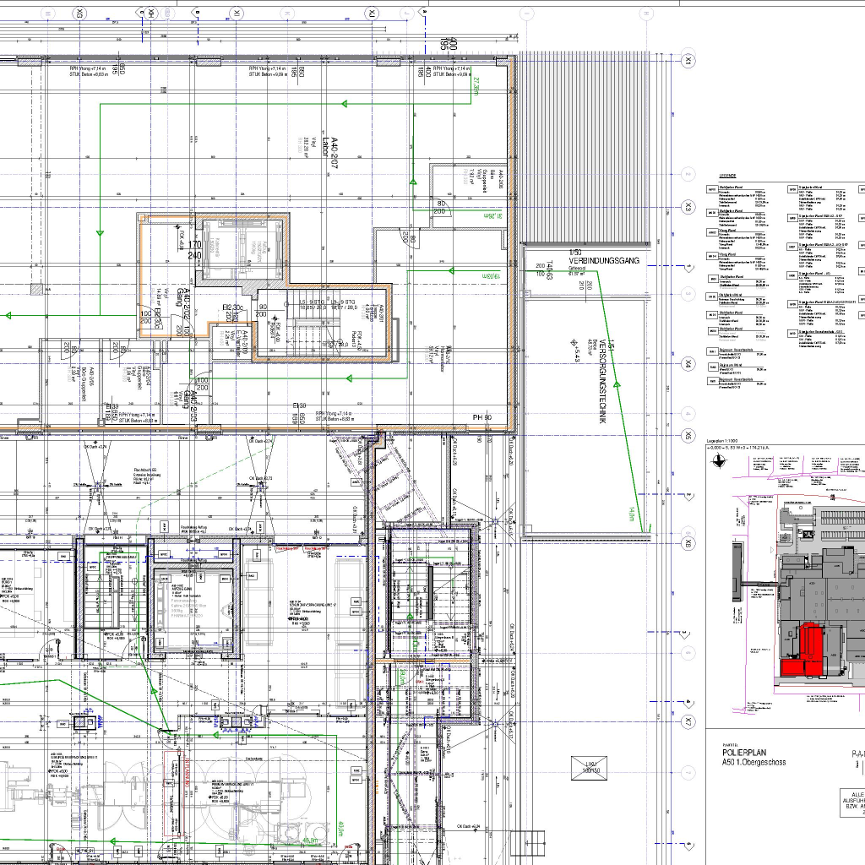The width and height of the screenshot is (865, 865).
Task: Click the X7 grid axis marker
Action: point(689,722)
